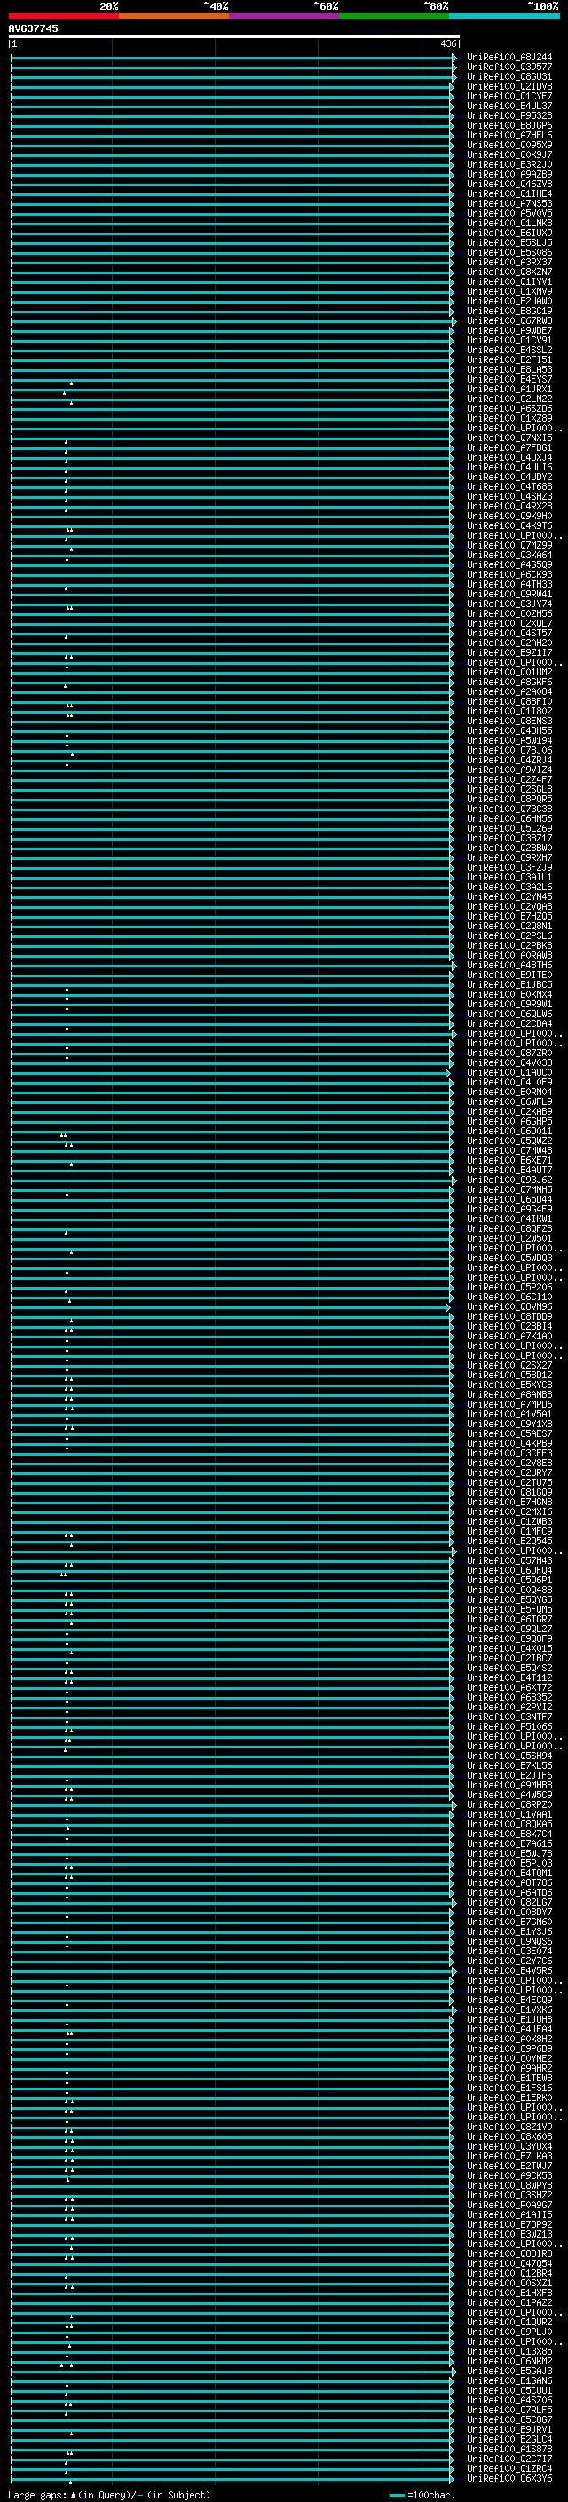The image size is (568, 2502).
Task: Select hit label UniRef100_B6IUX9
Action: (x=509, y=233)
